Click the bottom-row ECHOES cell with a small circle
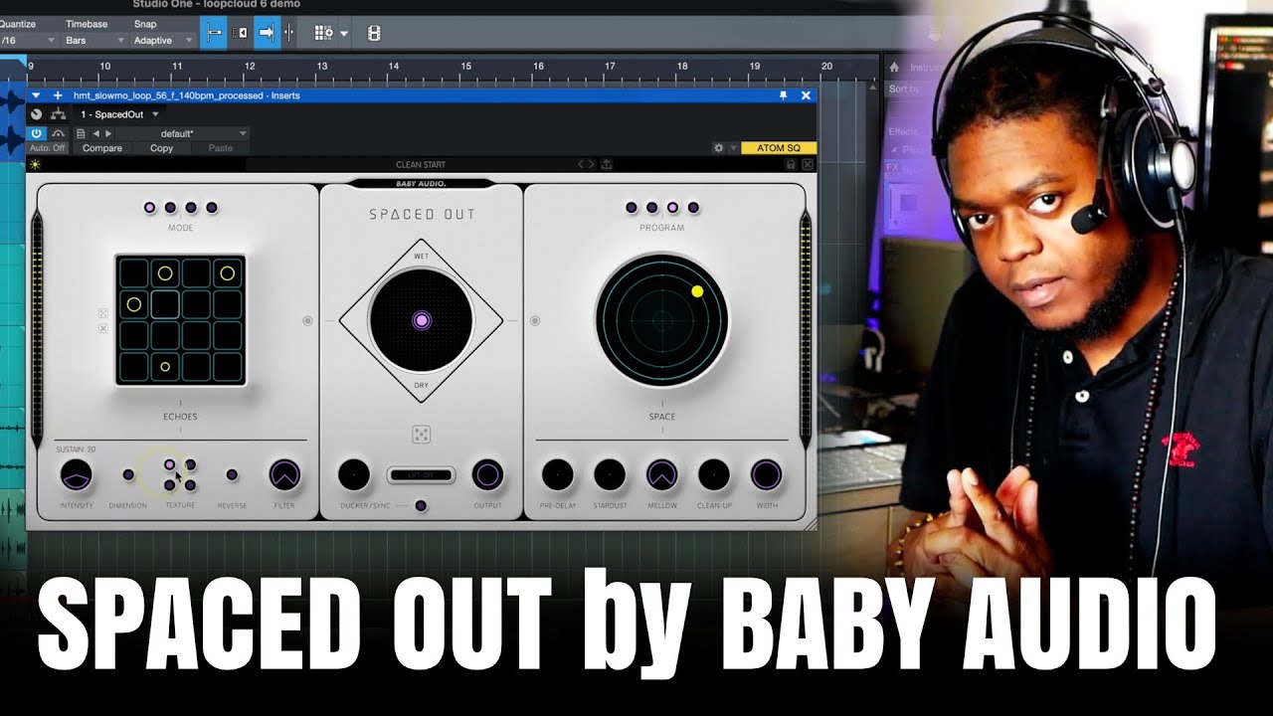 [x=165, y=367]
